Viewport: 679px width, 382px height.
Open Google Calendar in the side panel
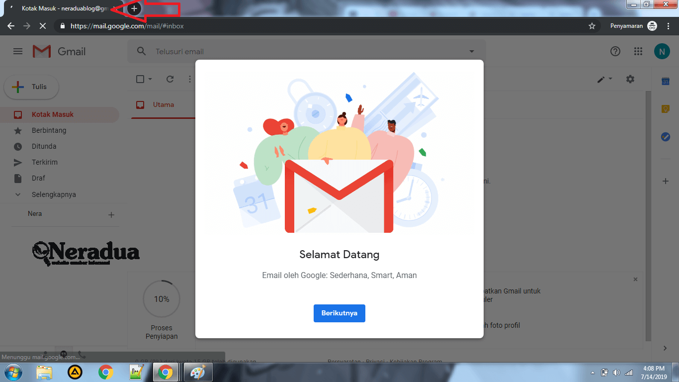665,82
